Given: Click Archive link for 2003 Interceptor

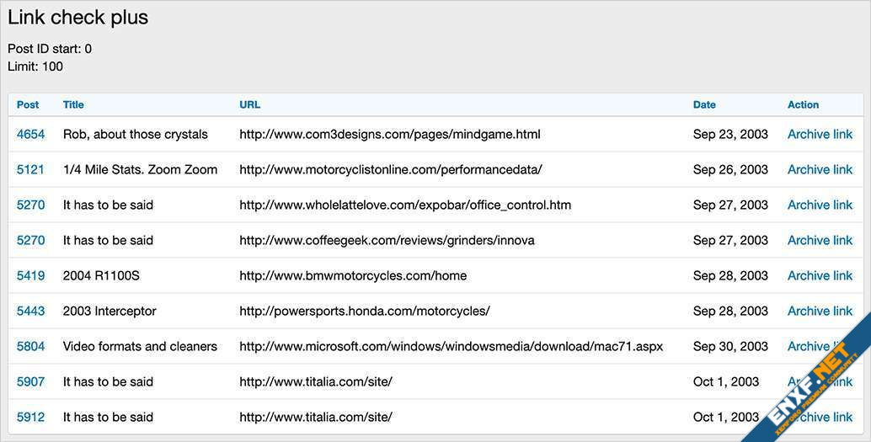Looking at the screenshot, I should tap(820, 311).
